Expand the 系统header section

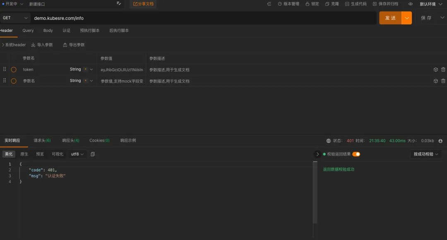coord(14,45)
